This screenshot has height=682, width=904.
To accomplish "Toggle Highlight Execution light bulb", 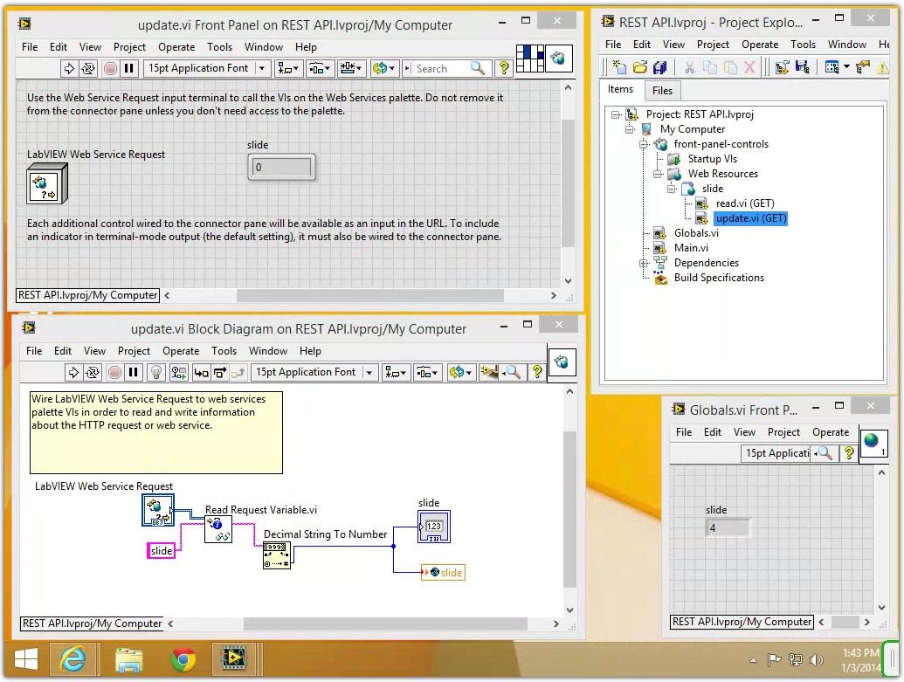I will (x=155, y=373).
